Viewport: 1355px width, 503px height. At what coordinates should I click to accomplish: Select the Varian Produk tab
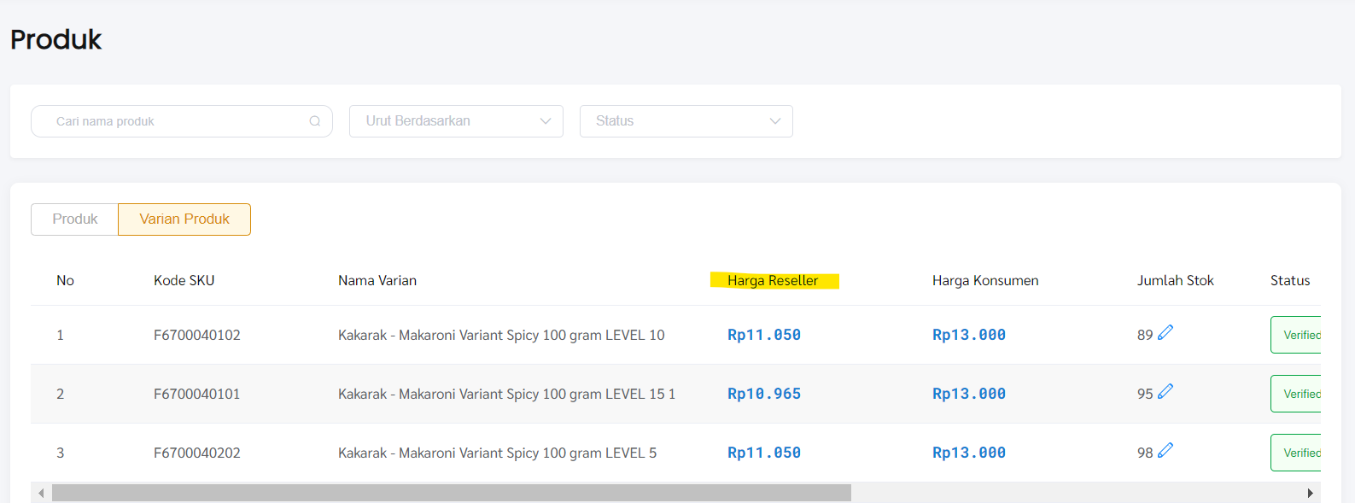(184, 219)
